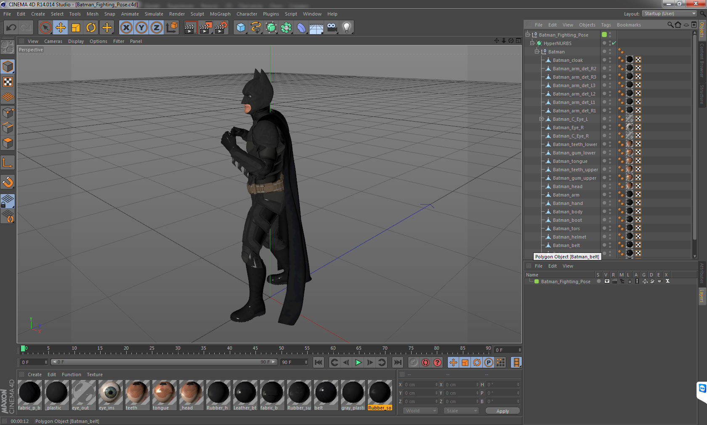
Task: Open the File menu
Action: [7, 14]
